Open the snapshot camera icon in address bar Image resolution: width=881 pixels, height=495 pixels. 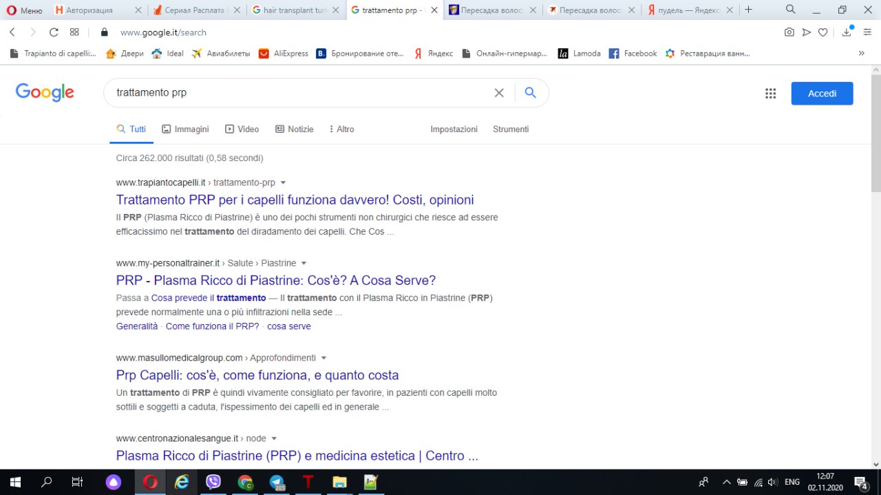[x=789, y=32]
